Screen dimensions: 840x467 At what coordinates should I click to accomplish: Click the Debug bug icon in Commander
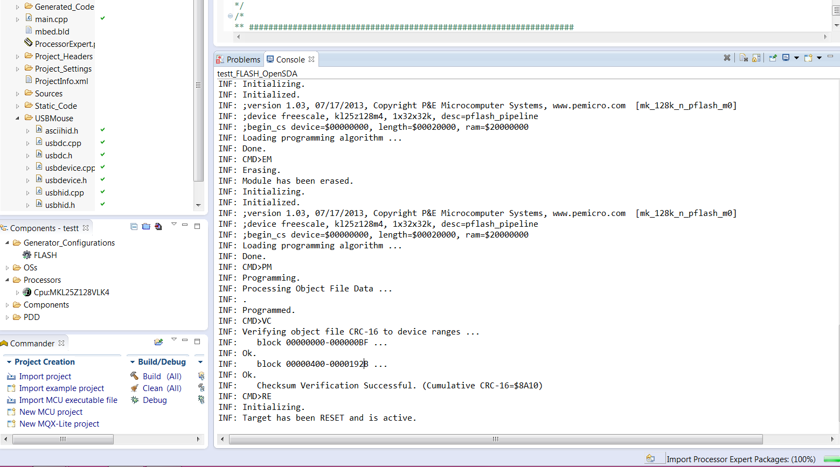click(x=134, y=400)
